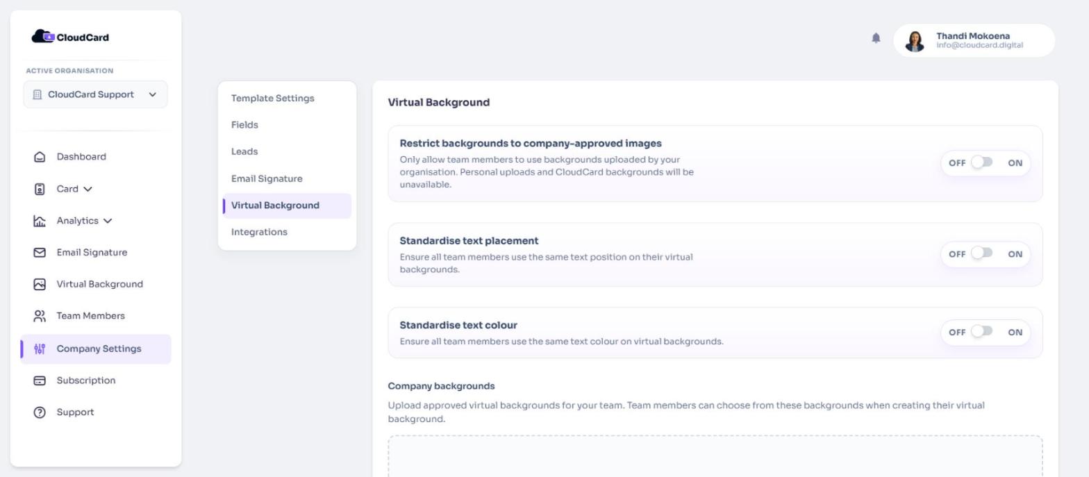
Task: Click 'Restrict backgrounds to company-approved images' title
Action: point(531,143)
